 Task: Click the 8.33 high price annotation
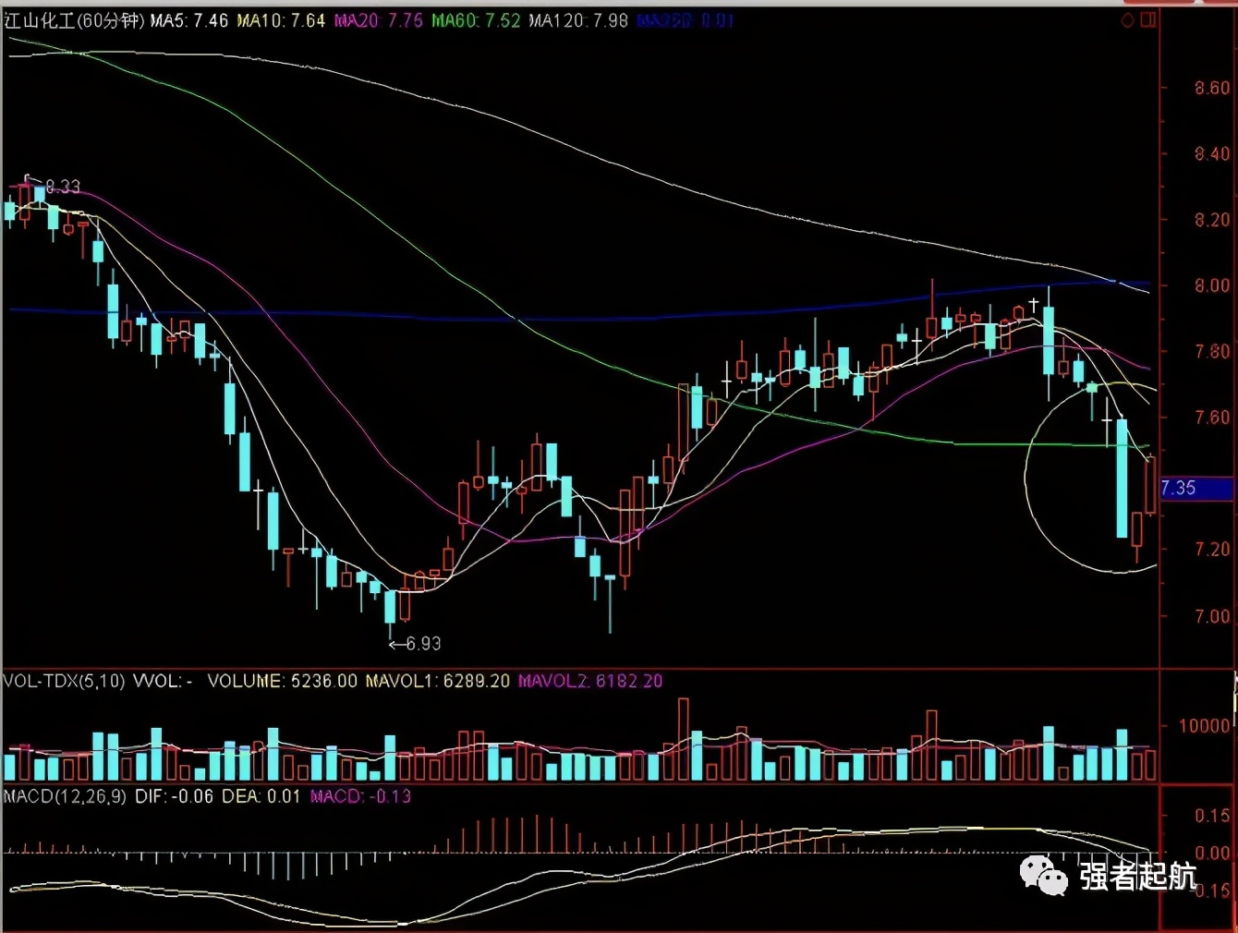(63, 187)
